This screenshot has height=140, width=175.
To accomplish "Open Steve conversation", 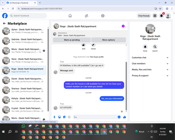I will pos(23,61).
